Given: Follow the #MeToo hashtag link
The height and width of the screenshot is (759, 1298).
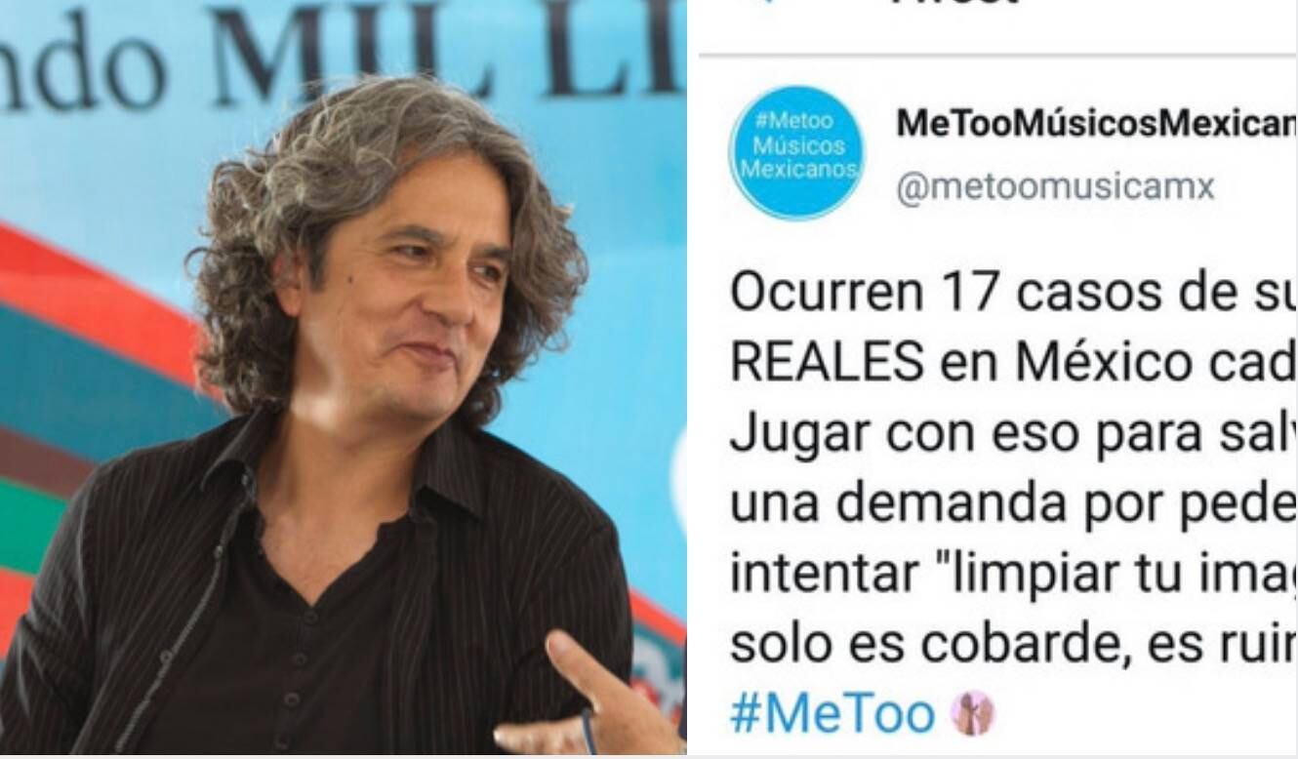Looking at the screenshot, I should [832, 715].
